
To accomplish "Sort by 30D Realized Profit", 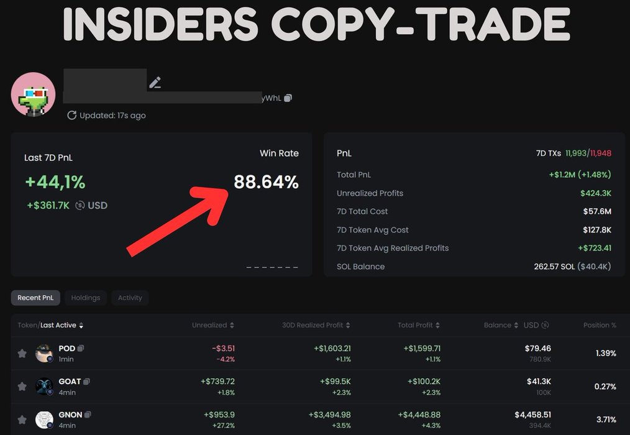I will (x=316, y=325).
